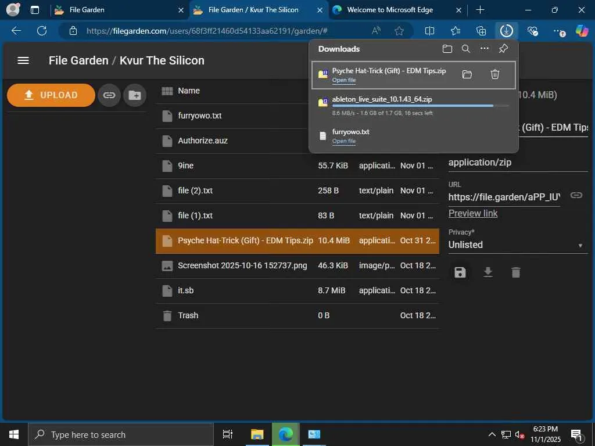Toggle the split screen icon
The width and height of the screenshot is (595, 446).
point(429,31)
